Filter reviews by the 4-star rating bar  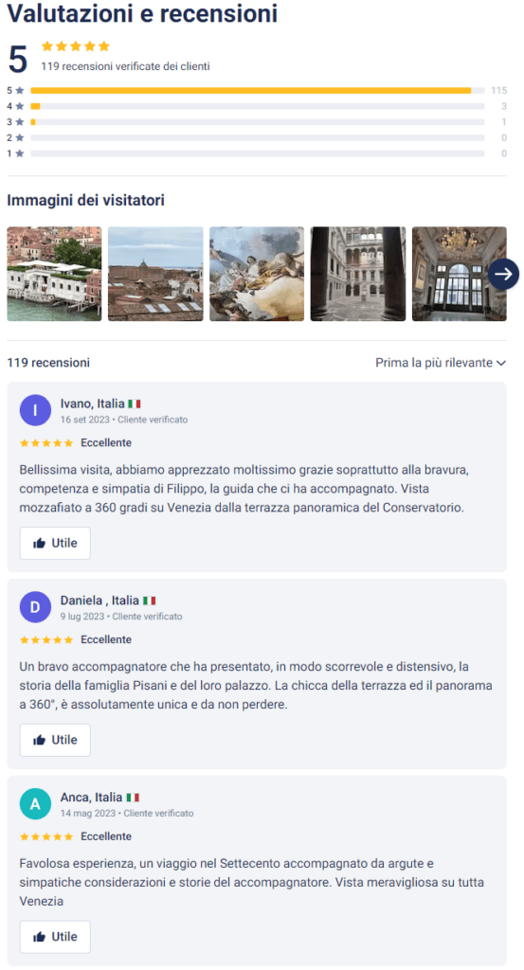click(257, 106)
